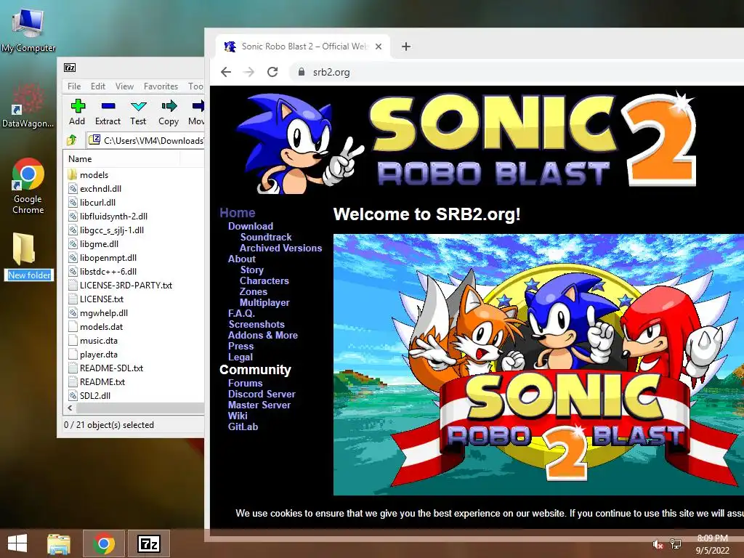Open a new Chrome tab
This screenshot has width=744, height=558.
[x=405, y=46]
